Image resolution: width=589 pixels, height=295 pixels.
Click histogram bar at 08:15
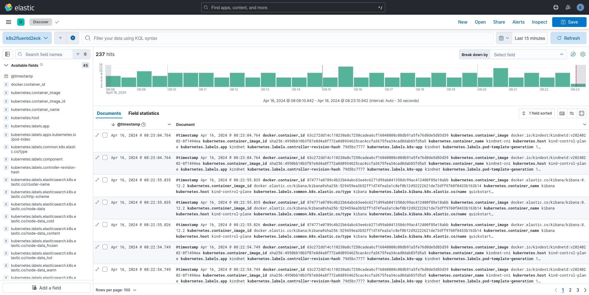(x=330, y=82)
